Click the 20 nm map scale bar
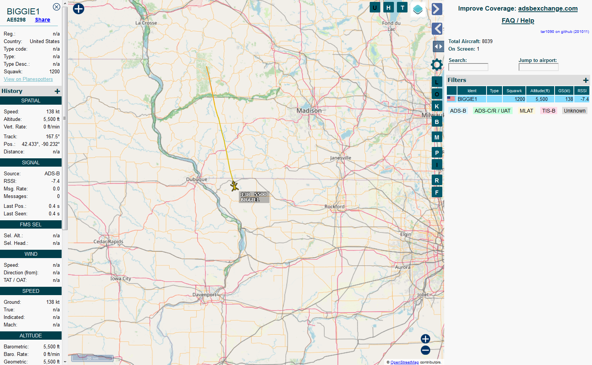Viewport: 592px width, 365px height. 93,358
